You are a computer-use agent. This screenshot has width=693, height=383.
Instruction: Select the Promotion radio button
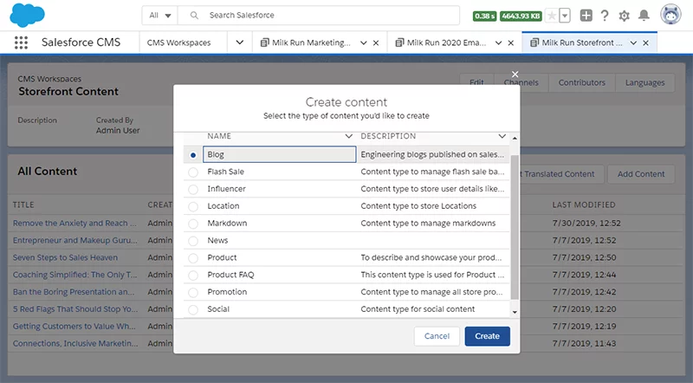193,292
